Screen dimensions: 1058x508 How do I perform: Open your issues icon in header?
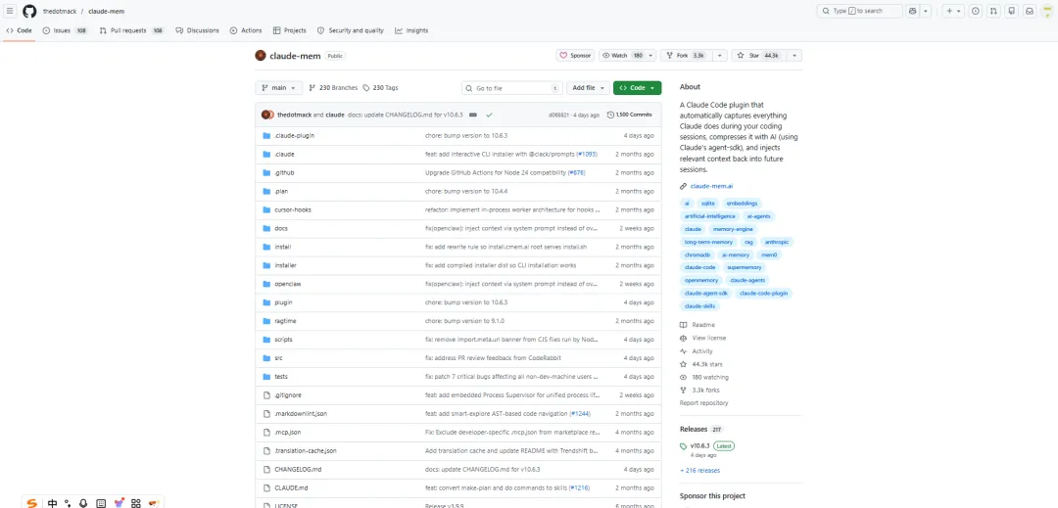pos(976,11)
